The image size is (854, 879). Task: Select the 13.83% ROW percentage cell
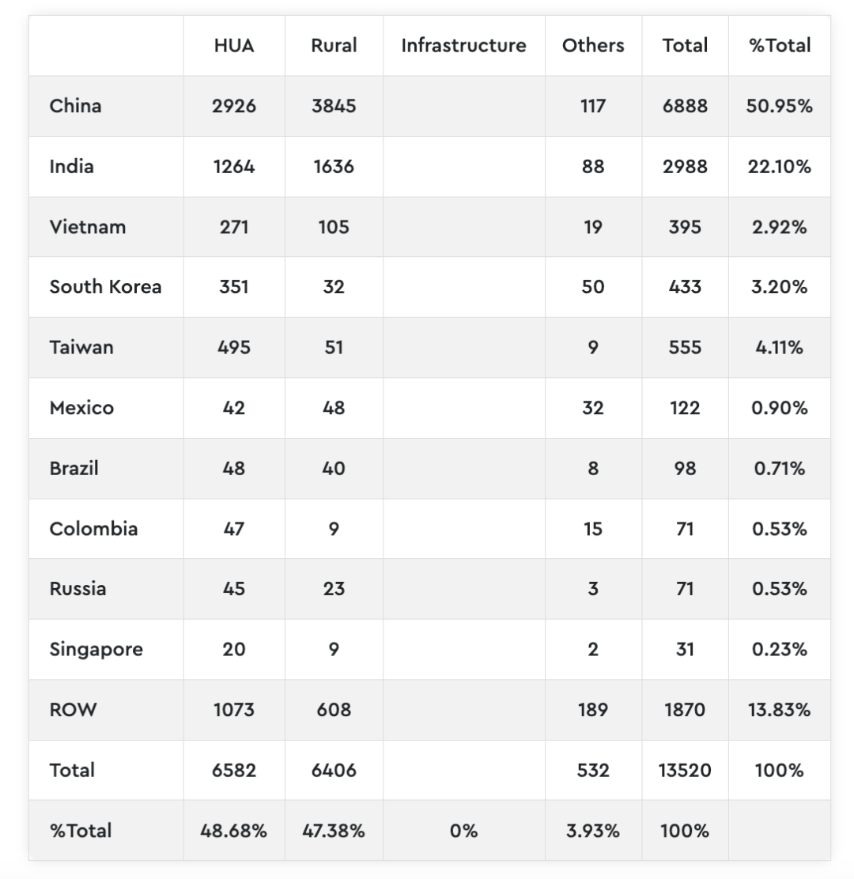click(779, 710)
